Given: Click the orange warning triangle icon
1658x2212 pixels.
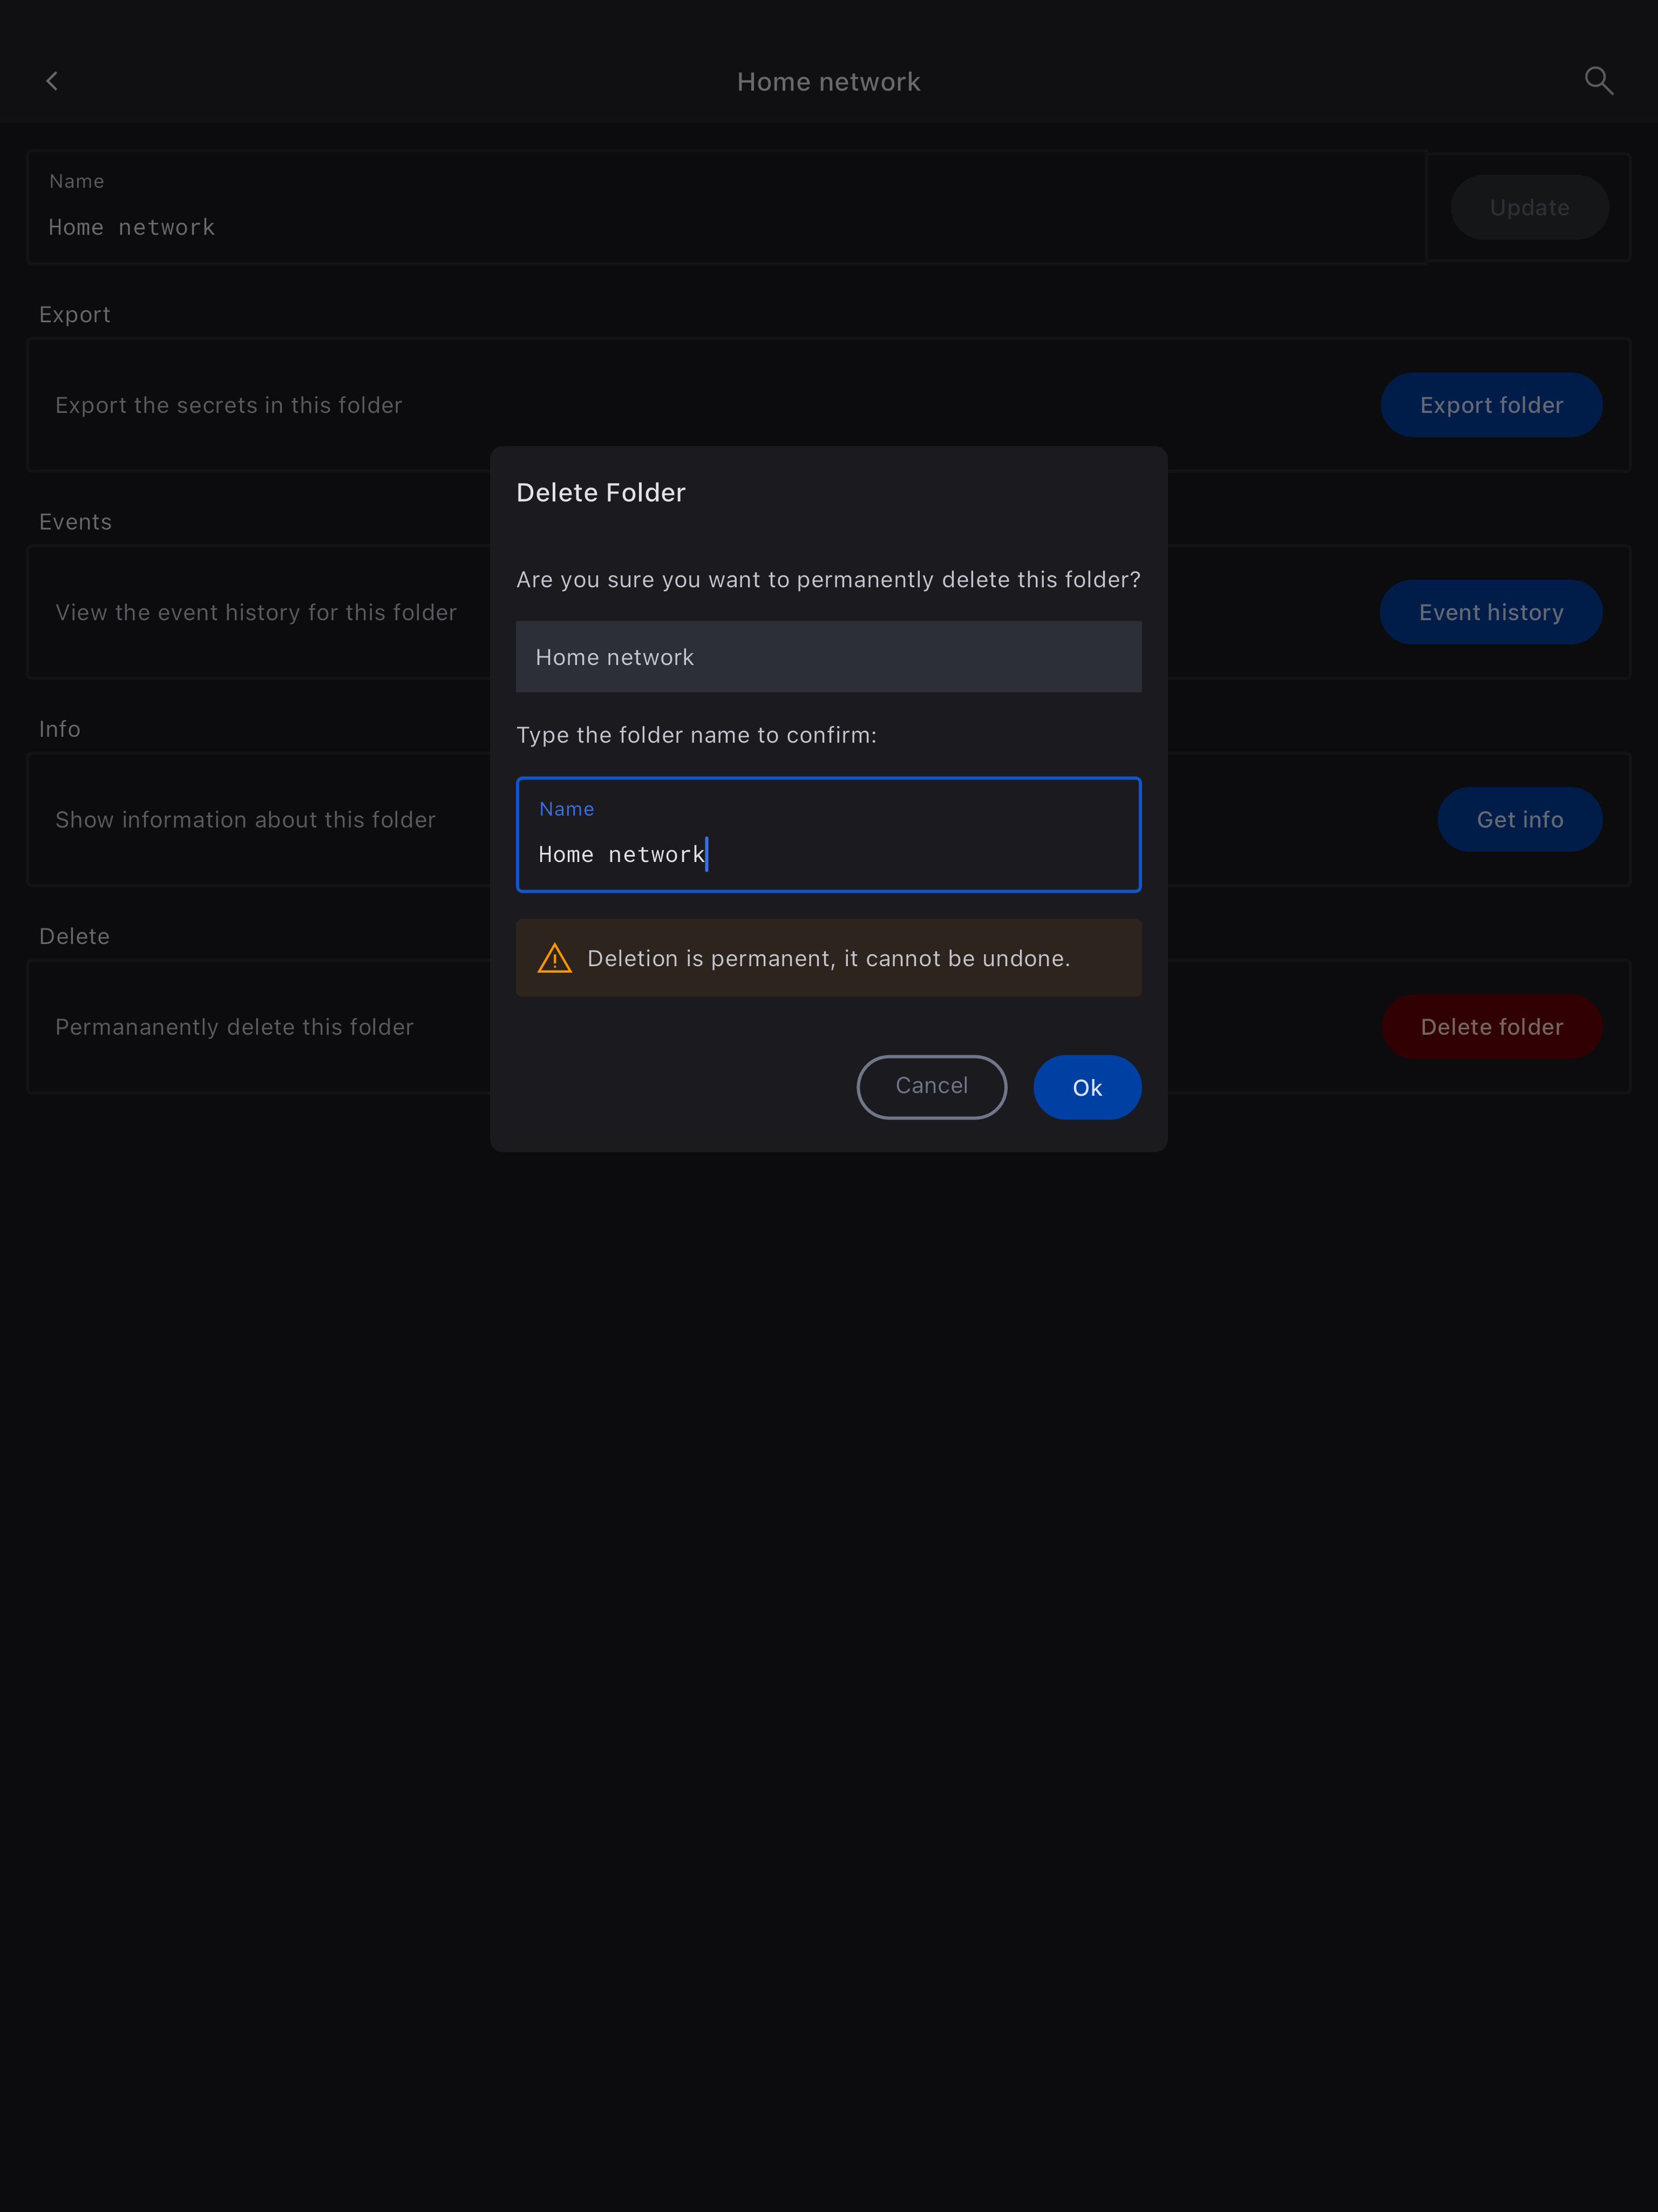Looking at the screenshot, I should point(555,959).
